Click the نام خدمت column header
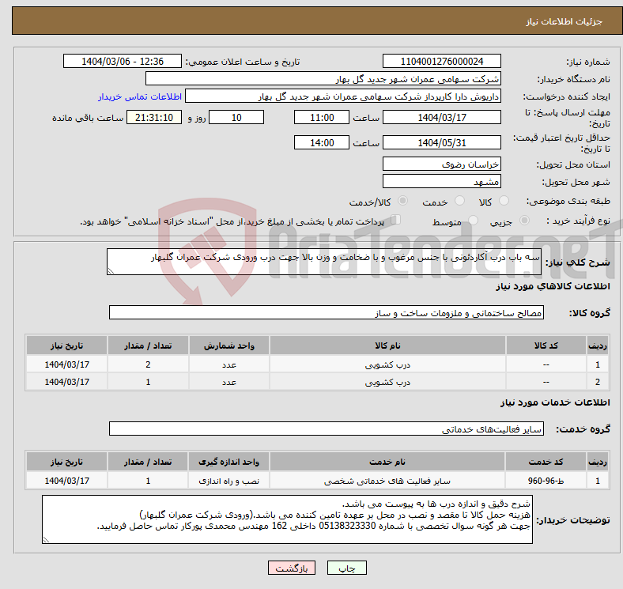623x589 pixels. tap(387, 462)
